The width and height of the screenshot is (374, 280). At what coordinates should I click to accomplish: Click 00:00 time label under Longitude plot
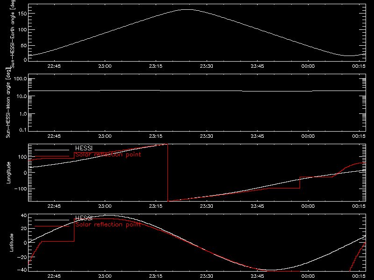308,206
